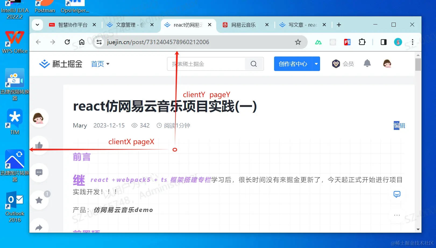This screenshot has height=248, width=436.
Task: Toggle the browser side panel
Action: (384, 42)
